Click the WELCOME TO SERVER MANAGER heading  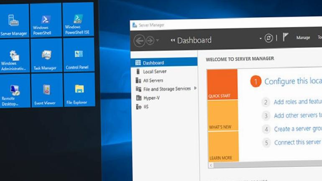[x=240, y=59]
